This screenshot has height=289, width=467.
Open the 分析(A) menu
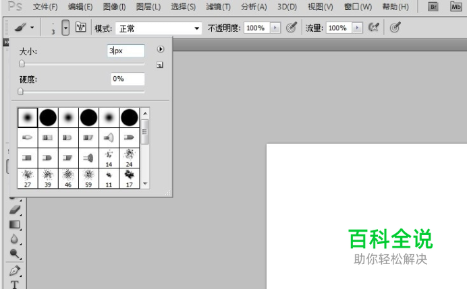click(x=254, y=7)
